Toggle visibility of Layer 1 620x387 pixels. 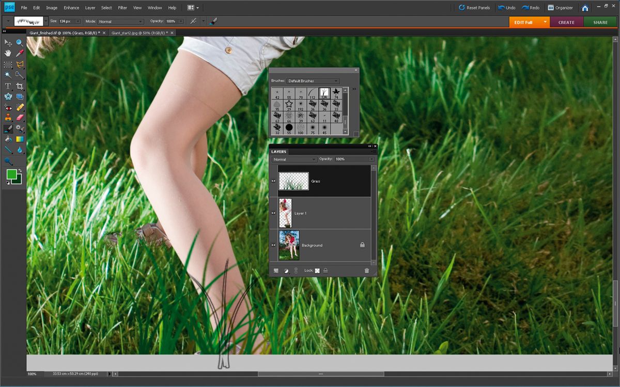coord(274,213)
